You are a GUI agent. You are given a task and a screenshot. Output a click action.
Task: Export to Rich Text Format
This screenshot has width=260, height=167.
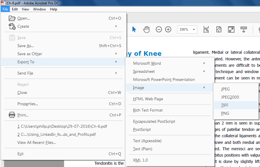point(169,110)
